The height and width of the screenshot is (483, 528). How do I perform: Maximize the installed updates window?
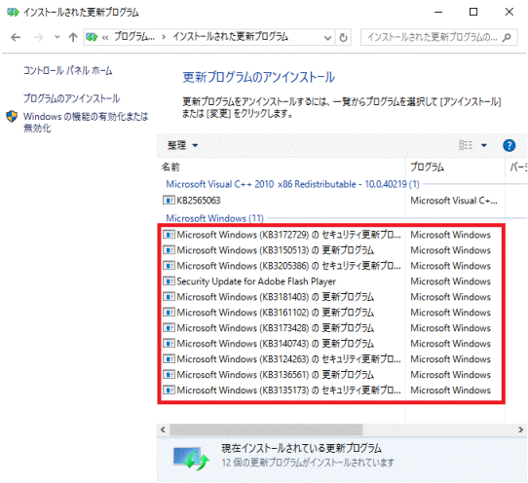(x=473, y=12)
